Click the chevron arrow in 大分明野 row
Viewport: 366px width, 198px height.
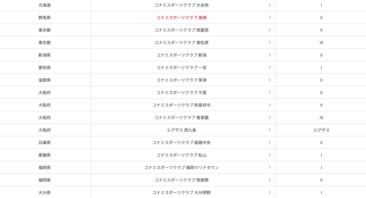(269, 192)
